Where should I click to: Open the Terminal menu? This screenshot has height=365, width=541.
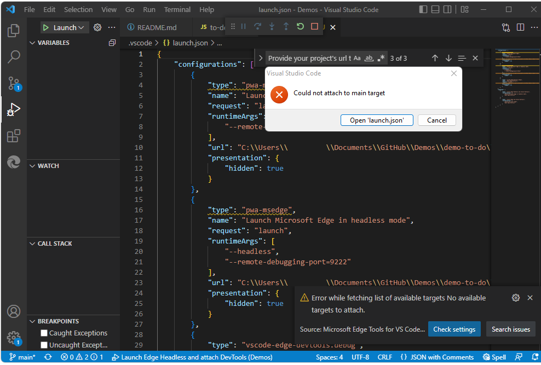[x=177, y=9]
